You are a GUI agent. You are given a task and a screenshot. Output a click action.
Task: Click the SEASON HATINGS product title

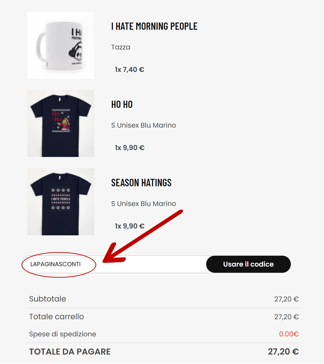click(141, 183)
